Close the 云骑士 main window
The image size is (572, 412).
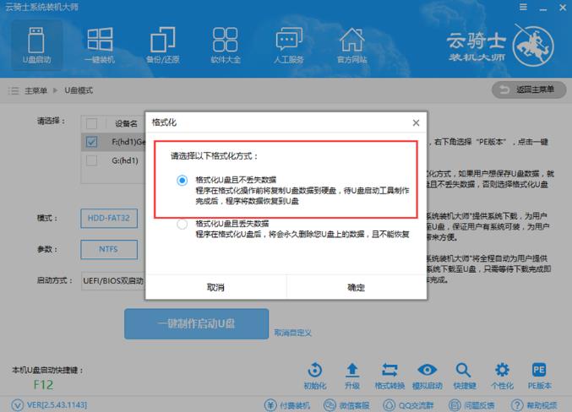click(x=563, y=8)
